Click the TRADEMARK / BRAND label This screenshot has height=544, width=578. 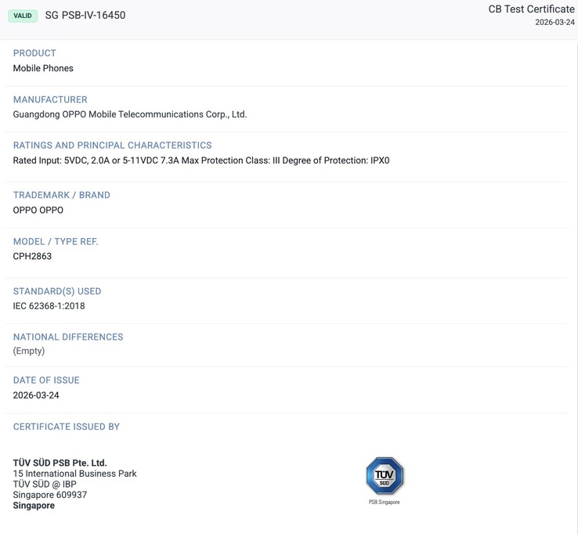[x=62, y=195]
